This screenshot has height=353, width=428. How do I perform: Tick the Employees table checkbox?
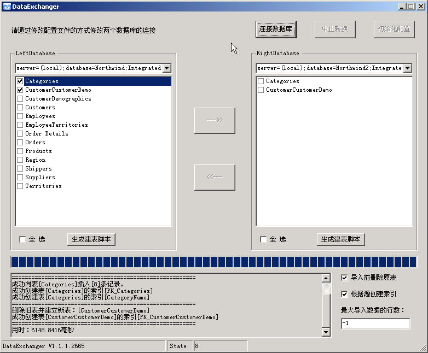point(20,116)
